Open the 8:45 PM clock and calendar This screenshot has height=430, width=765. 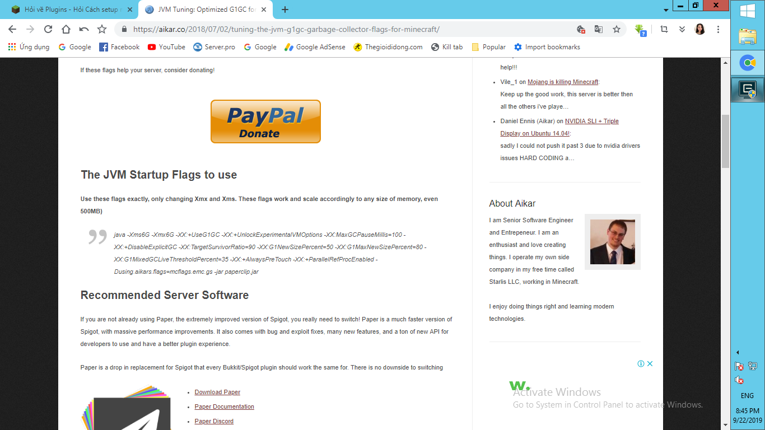coord(747,414)
